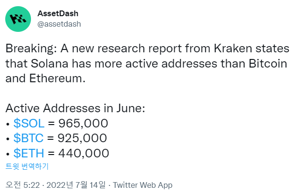This screenshot has height=194, width=294.
Task: Click the word Ethereum in the tweet
Action: 56,78
